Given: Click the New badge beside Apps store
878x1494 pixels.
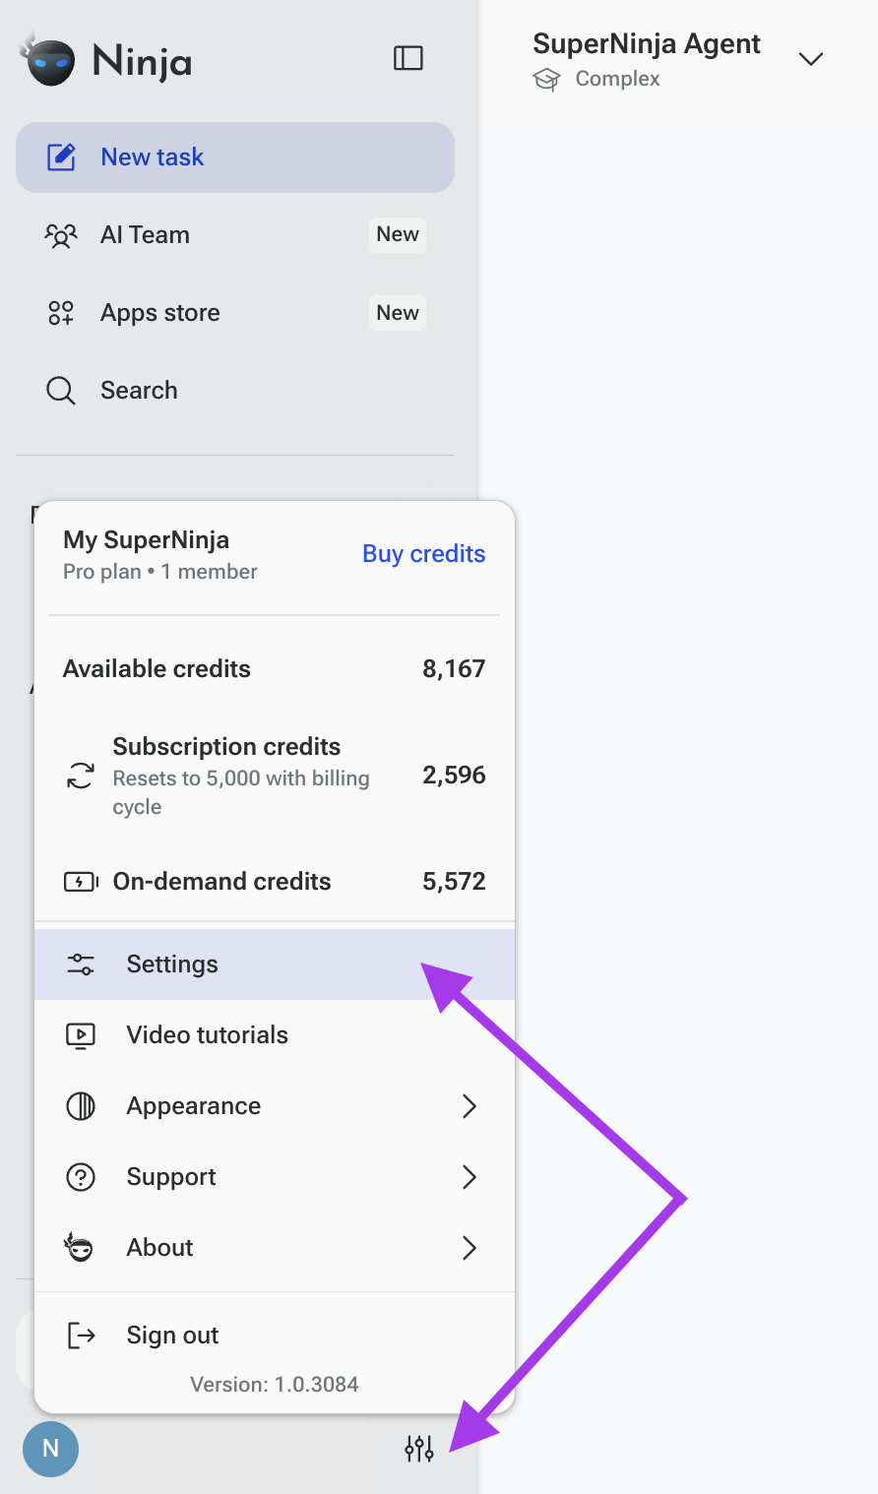Looking at the screenshot, I should pos(398,313).
